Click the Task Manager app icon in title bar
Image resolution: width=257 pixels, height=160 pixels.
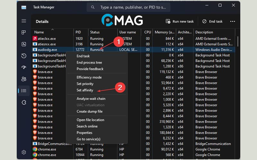[24, 7]
